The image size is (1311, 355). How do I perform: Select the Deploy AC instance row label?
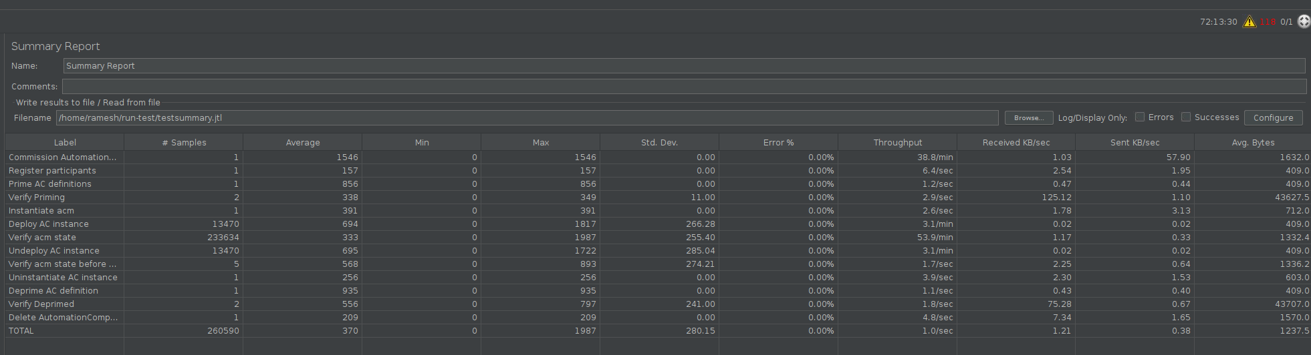[x=48, y=224]
